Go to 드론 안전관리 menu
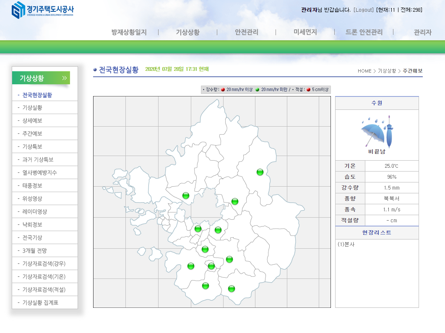 click(x=364, y=32)
